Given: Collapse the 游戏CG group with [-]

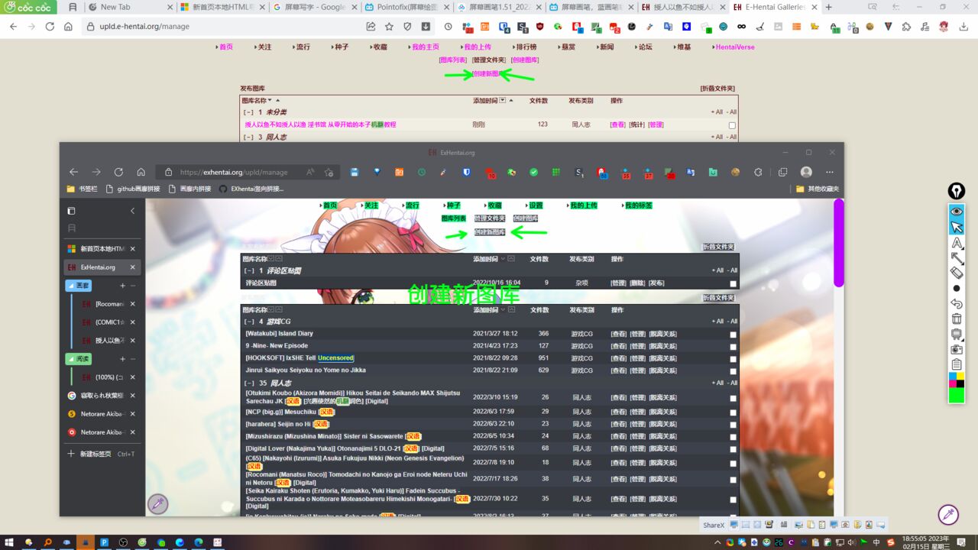Looking at the screenshot, I should (x=248, y=322).
